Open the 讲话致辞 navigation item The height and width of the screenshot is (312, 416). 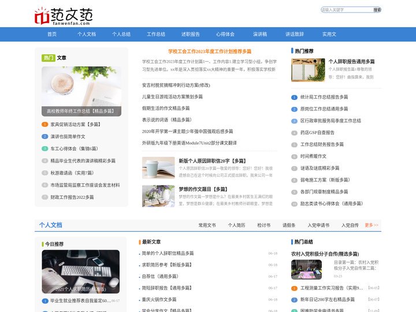tap(295, 34)
